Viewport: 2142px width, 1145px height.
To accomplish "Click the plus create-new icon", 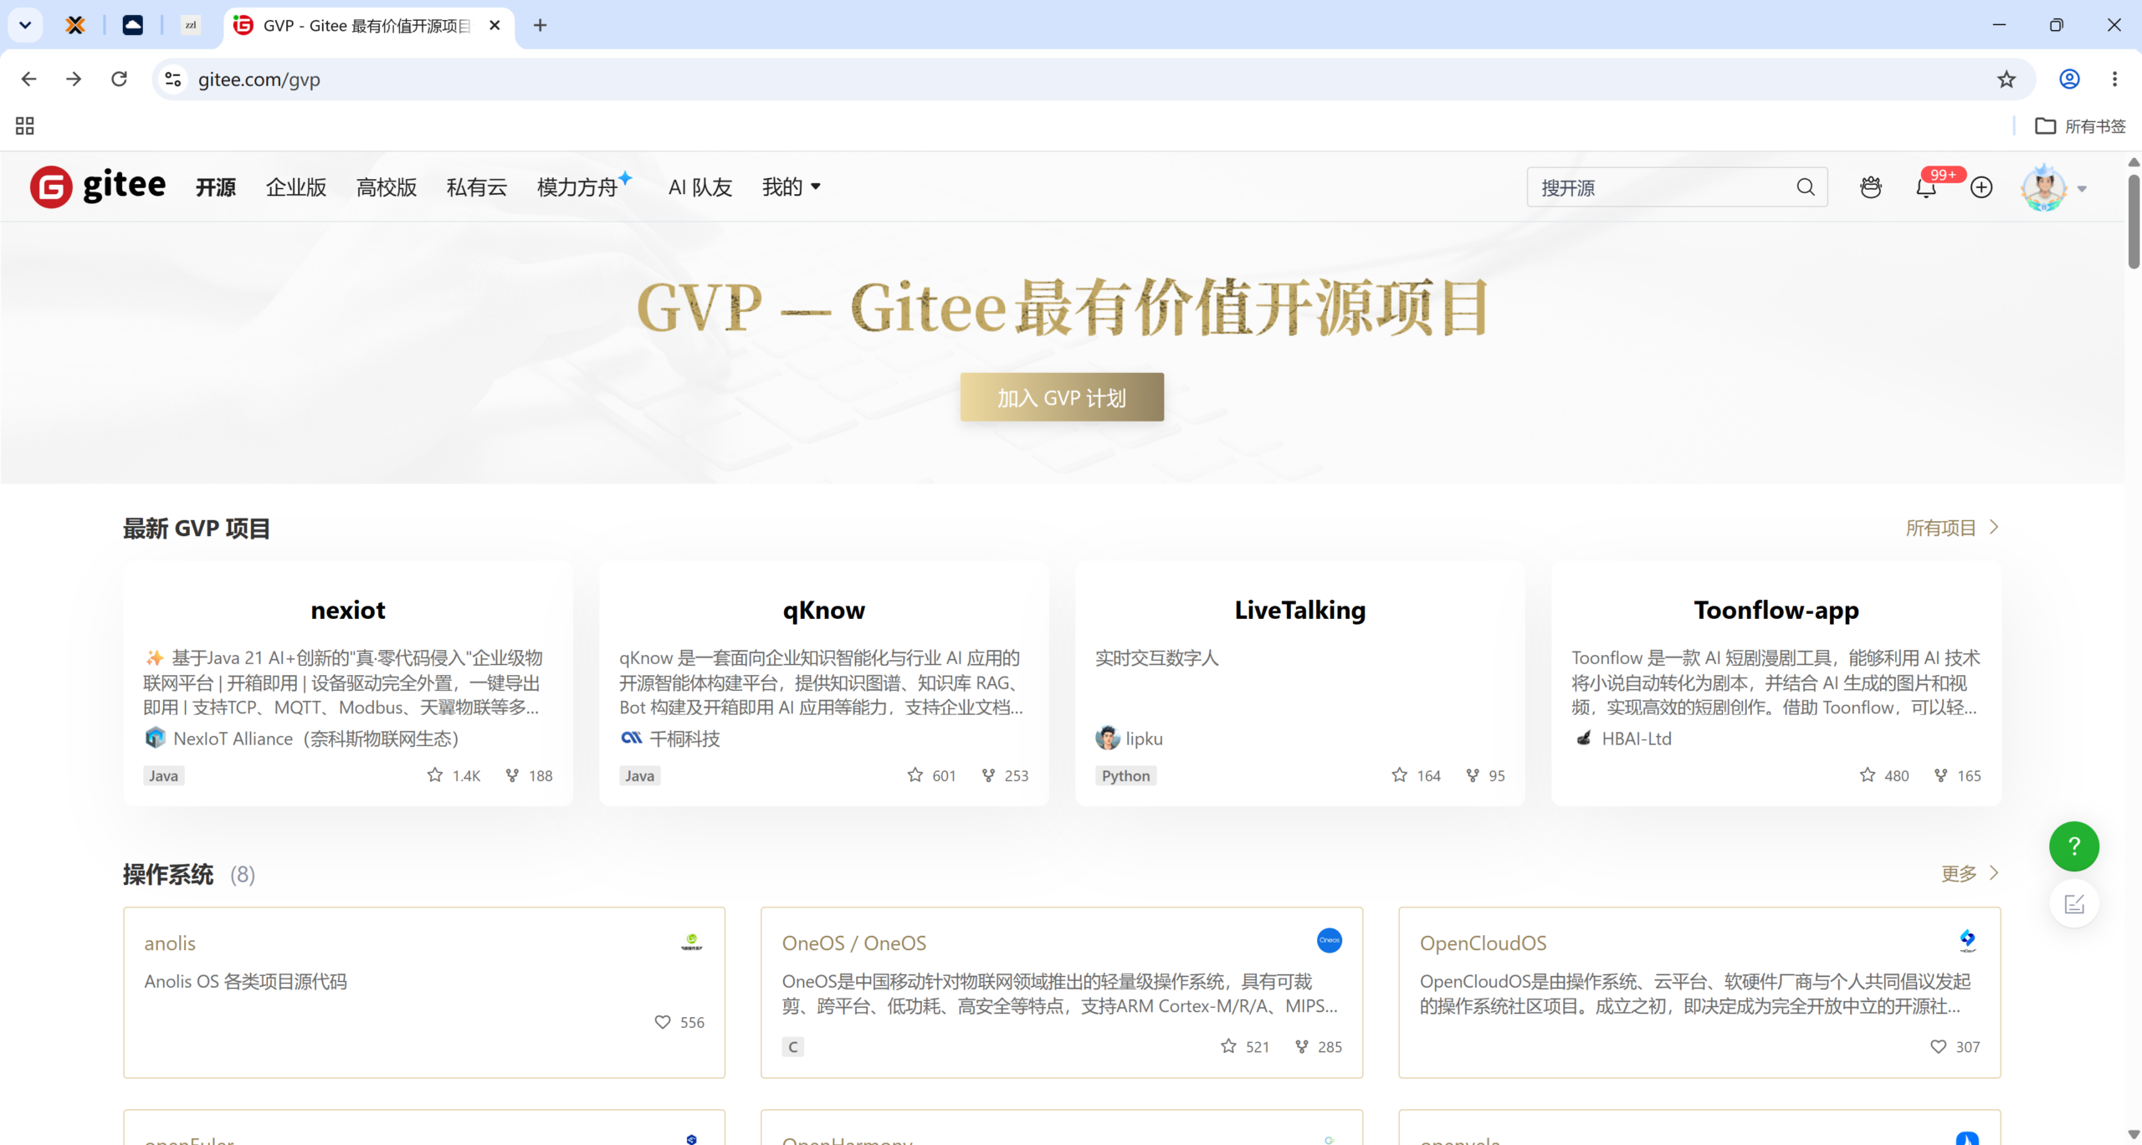I will [1981, 187].
